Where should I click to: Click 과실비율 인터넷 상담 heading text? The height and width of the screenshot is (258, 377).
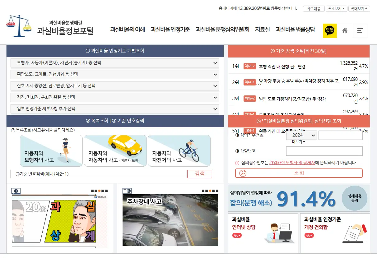(x=244, y=223)
